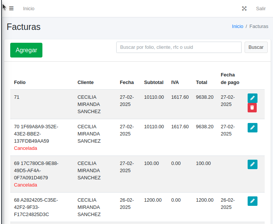Open the hamburger sidebar menu
This screenshot has height=224, width=273.
click(11, 8)
